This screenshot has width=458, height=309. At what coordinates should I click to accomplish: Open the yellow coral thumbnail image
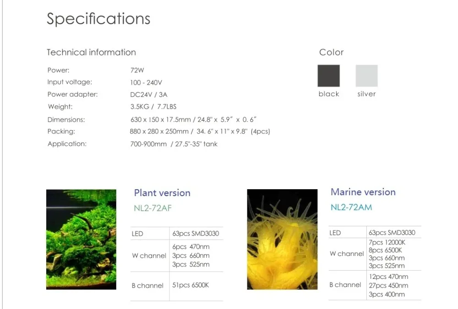pos(282,240)
